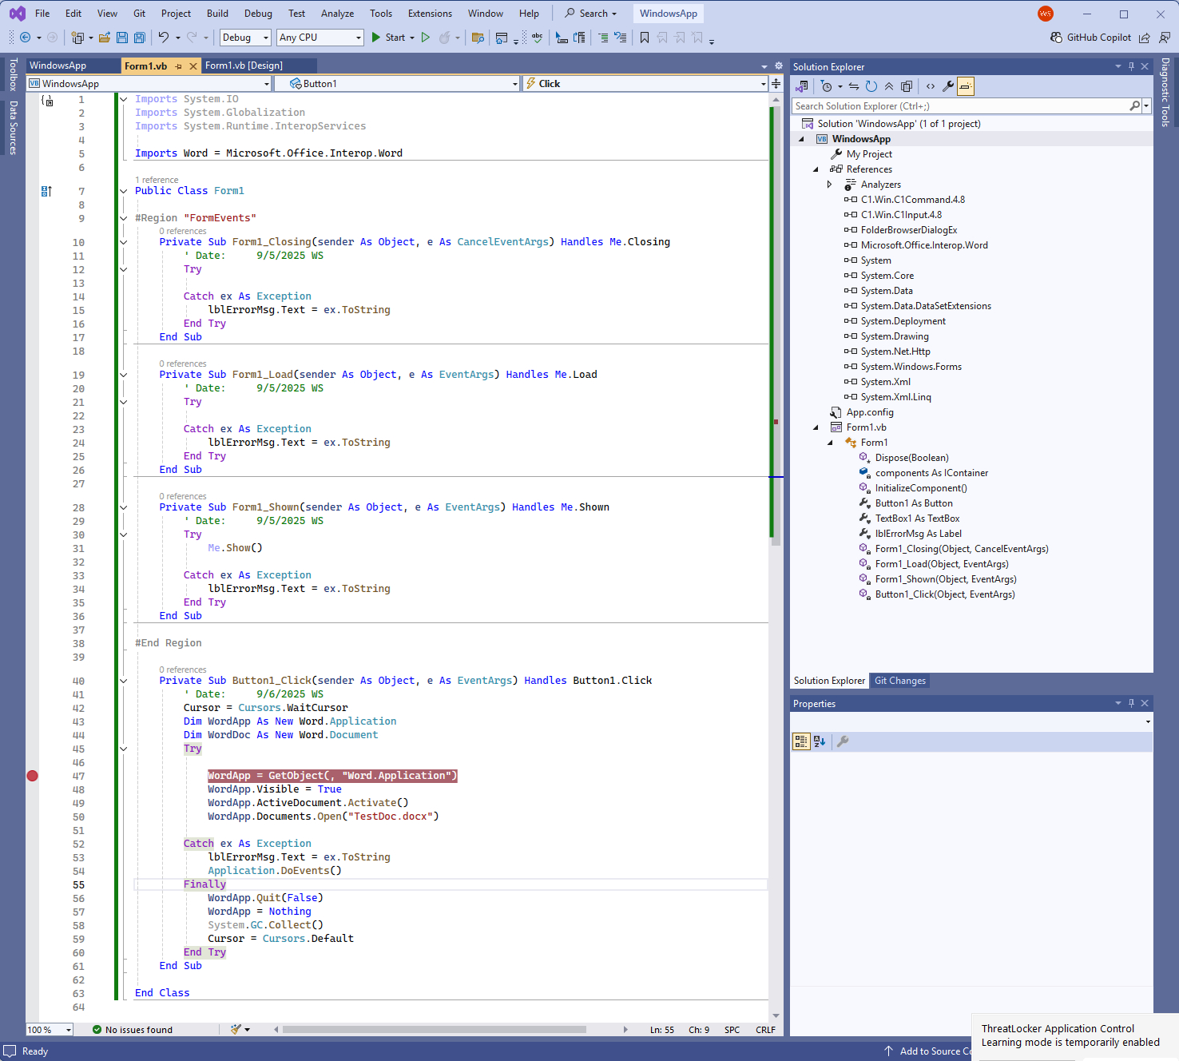This screenshot has width=1179, height=1061.
Task: Open the Any CPU platform dropdown
Action: 320,38
